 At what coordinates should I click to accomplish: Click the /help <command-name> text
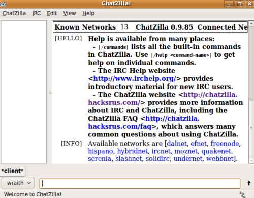coord(181,55)
